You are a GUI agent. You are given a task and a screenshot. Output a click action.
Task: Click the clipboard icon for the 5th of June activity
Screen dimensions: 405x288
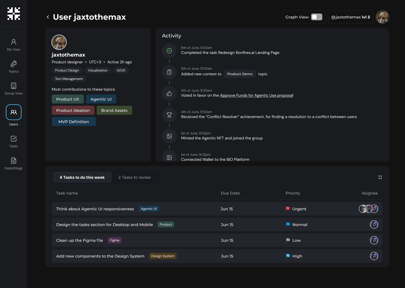pyautogui.click(x=169, y=72)
